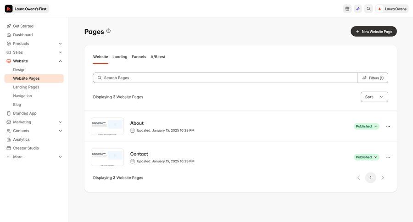Viewport: 413px width, 222px height.
Task: Click the Contacts people icon
Action: pyautogui.click(x=9, y=131)
